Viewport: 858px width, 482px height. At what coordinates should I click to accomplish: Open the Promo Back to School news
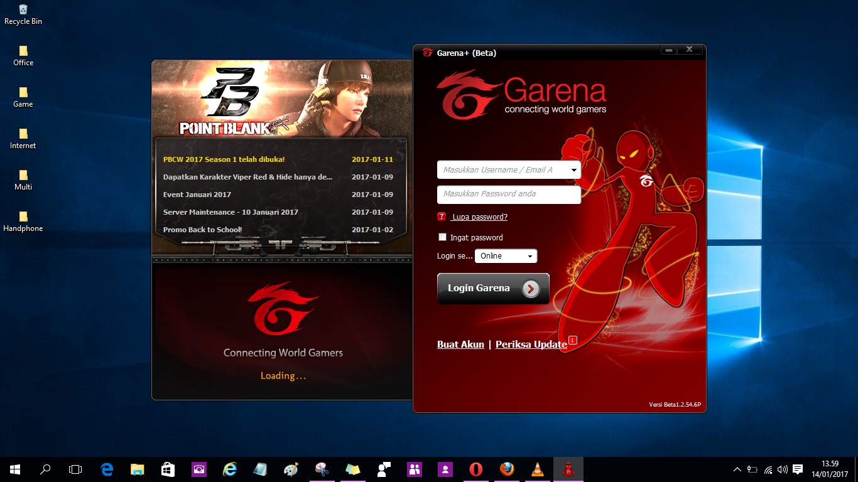(202, 230)
